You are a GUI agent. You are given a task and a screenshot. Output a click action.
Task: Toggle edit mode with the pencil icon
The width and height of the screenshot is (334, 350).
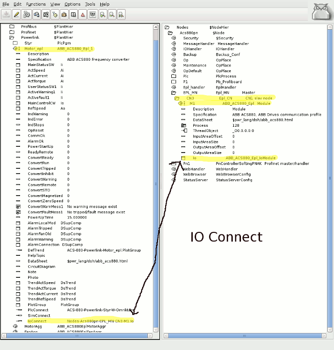(x=16, y=14)
